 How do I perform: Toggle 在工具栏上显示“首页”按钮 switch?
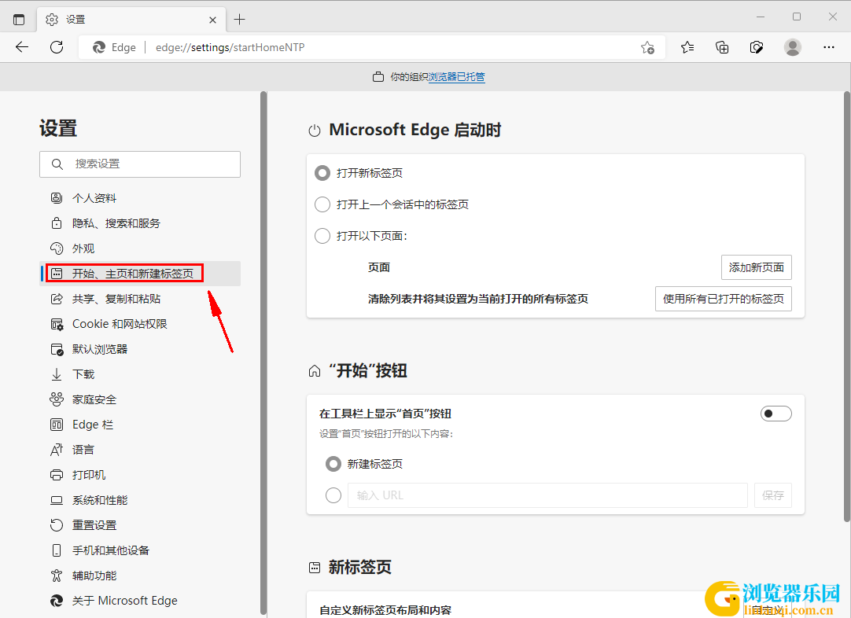click(x=775, y=414)
